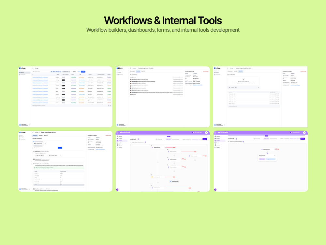Select Entregas in the sidebar of the table screen
Screen dimensions: 326x245
pos(25,73)
